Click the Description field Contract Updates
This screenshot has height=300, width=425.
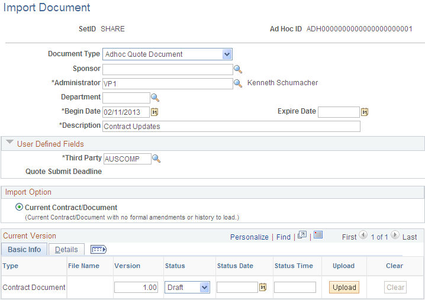pyautogui.click(x=231, y=126)
